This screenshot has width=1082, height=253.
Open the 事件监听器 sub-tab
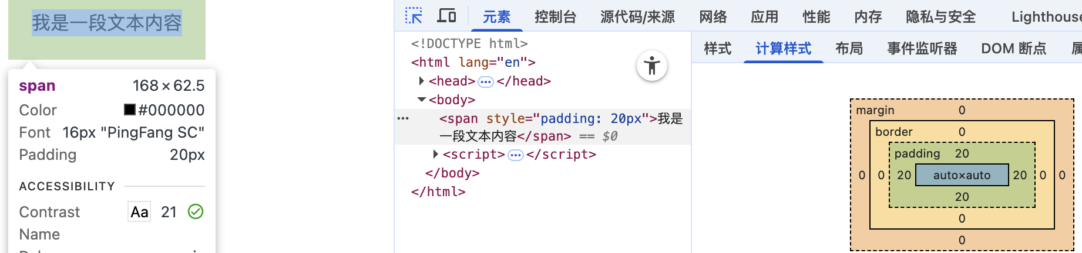[x=922, y=49]
